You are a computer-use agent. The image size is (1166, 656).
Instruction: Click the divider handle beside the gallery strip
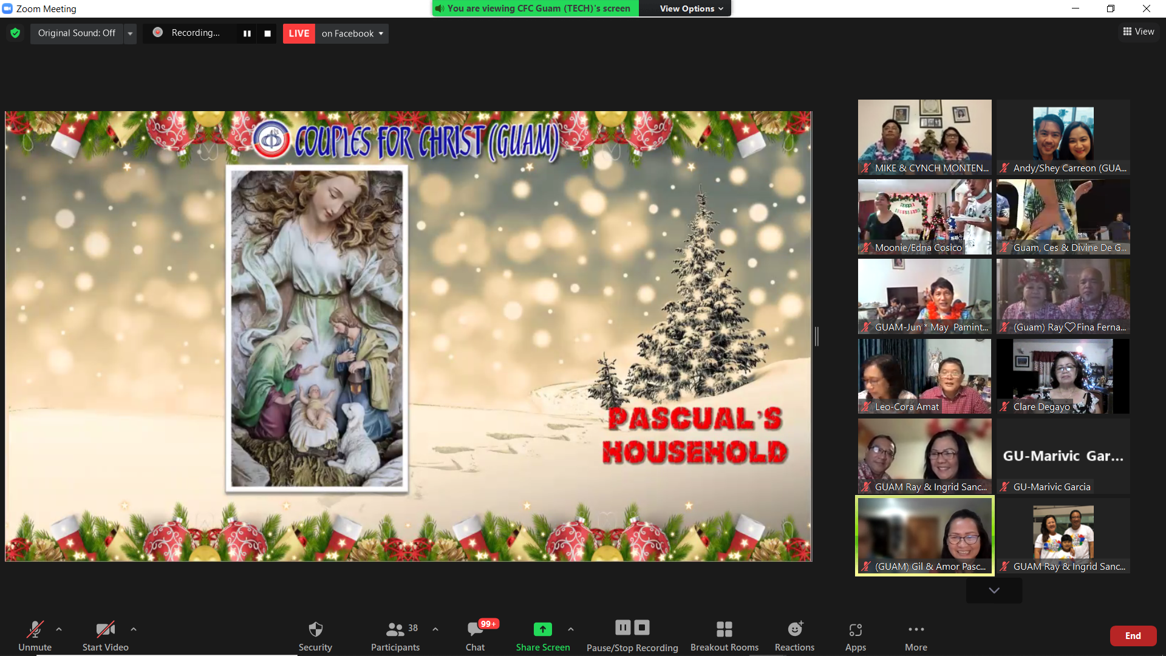(x=817, y=336)
